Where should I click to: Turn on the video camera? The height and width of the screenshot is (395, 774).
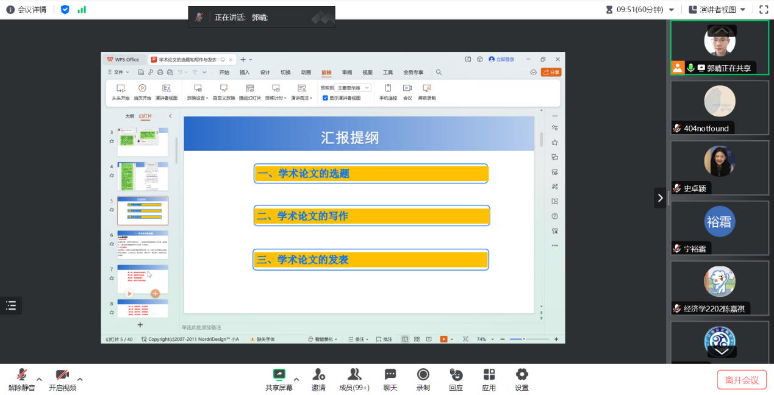pos(62,374)
